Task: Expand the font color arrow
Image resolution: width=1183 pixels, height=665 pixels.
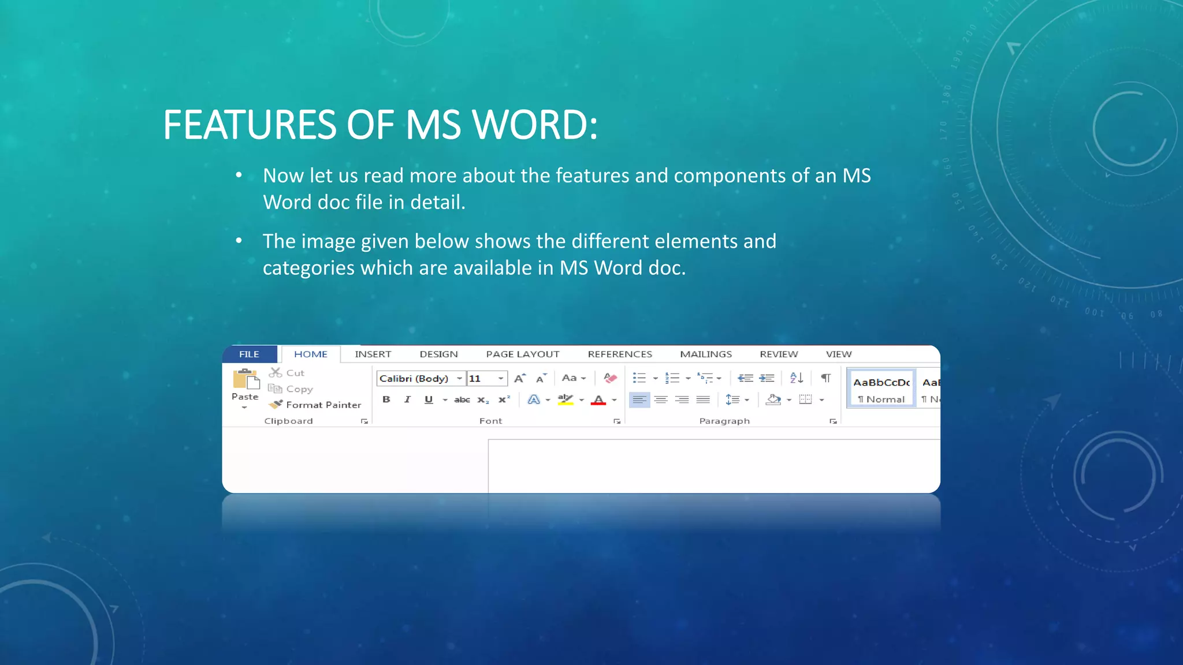Action: coord(614,400)
